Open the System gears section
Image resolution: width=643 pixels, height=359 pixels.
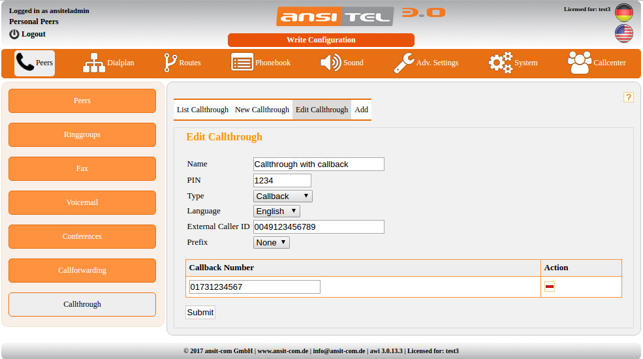click(x=513, y=63)
